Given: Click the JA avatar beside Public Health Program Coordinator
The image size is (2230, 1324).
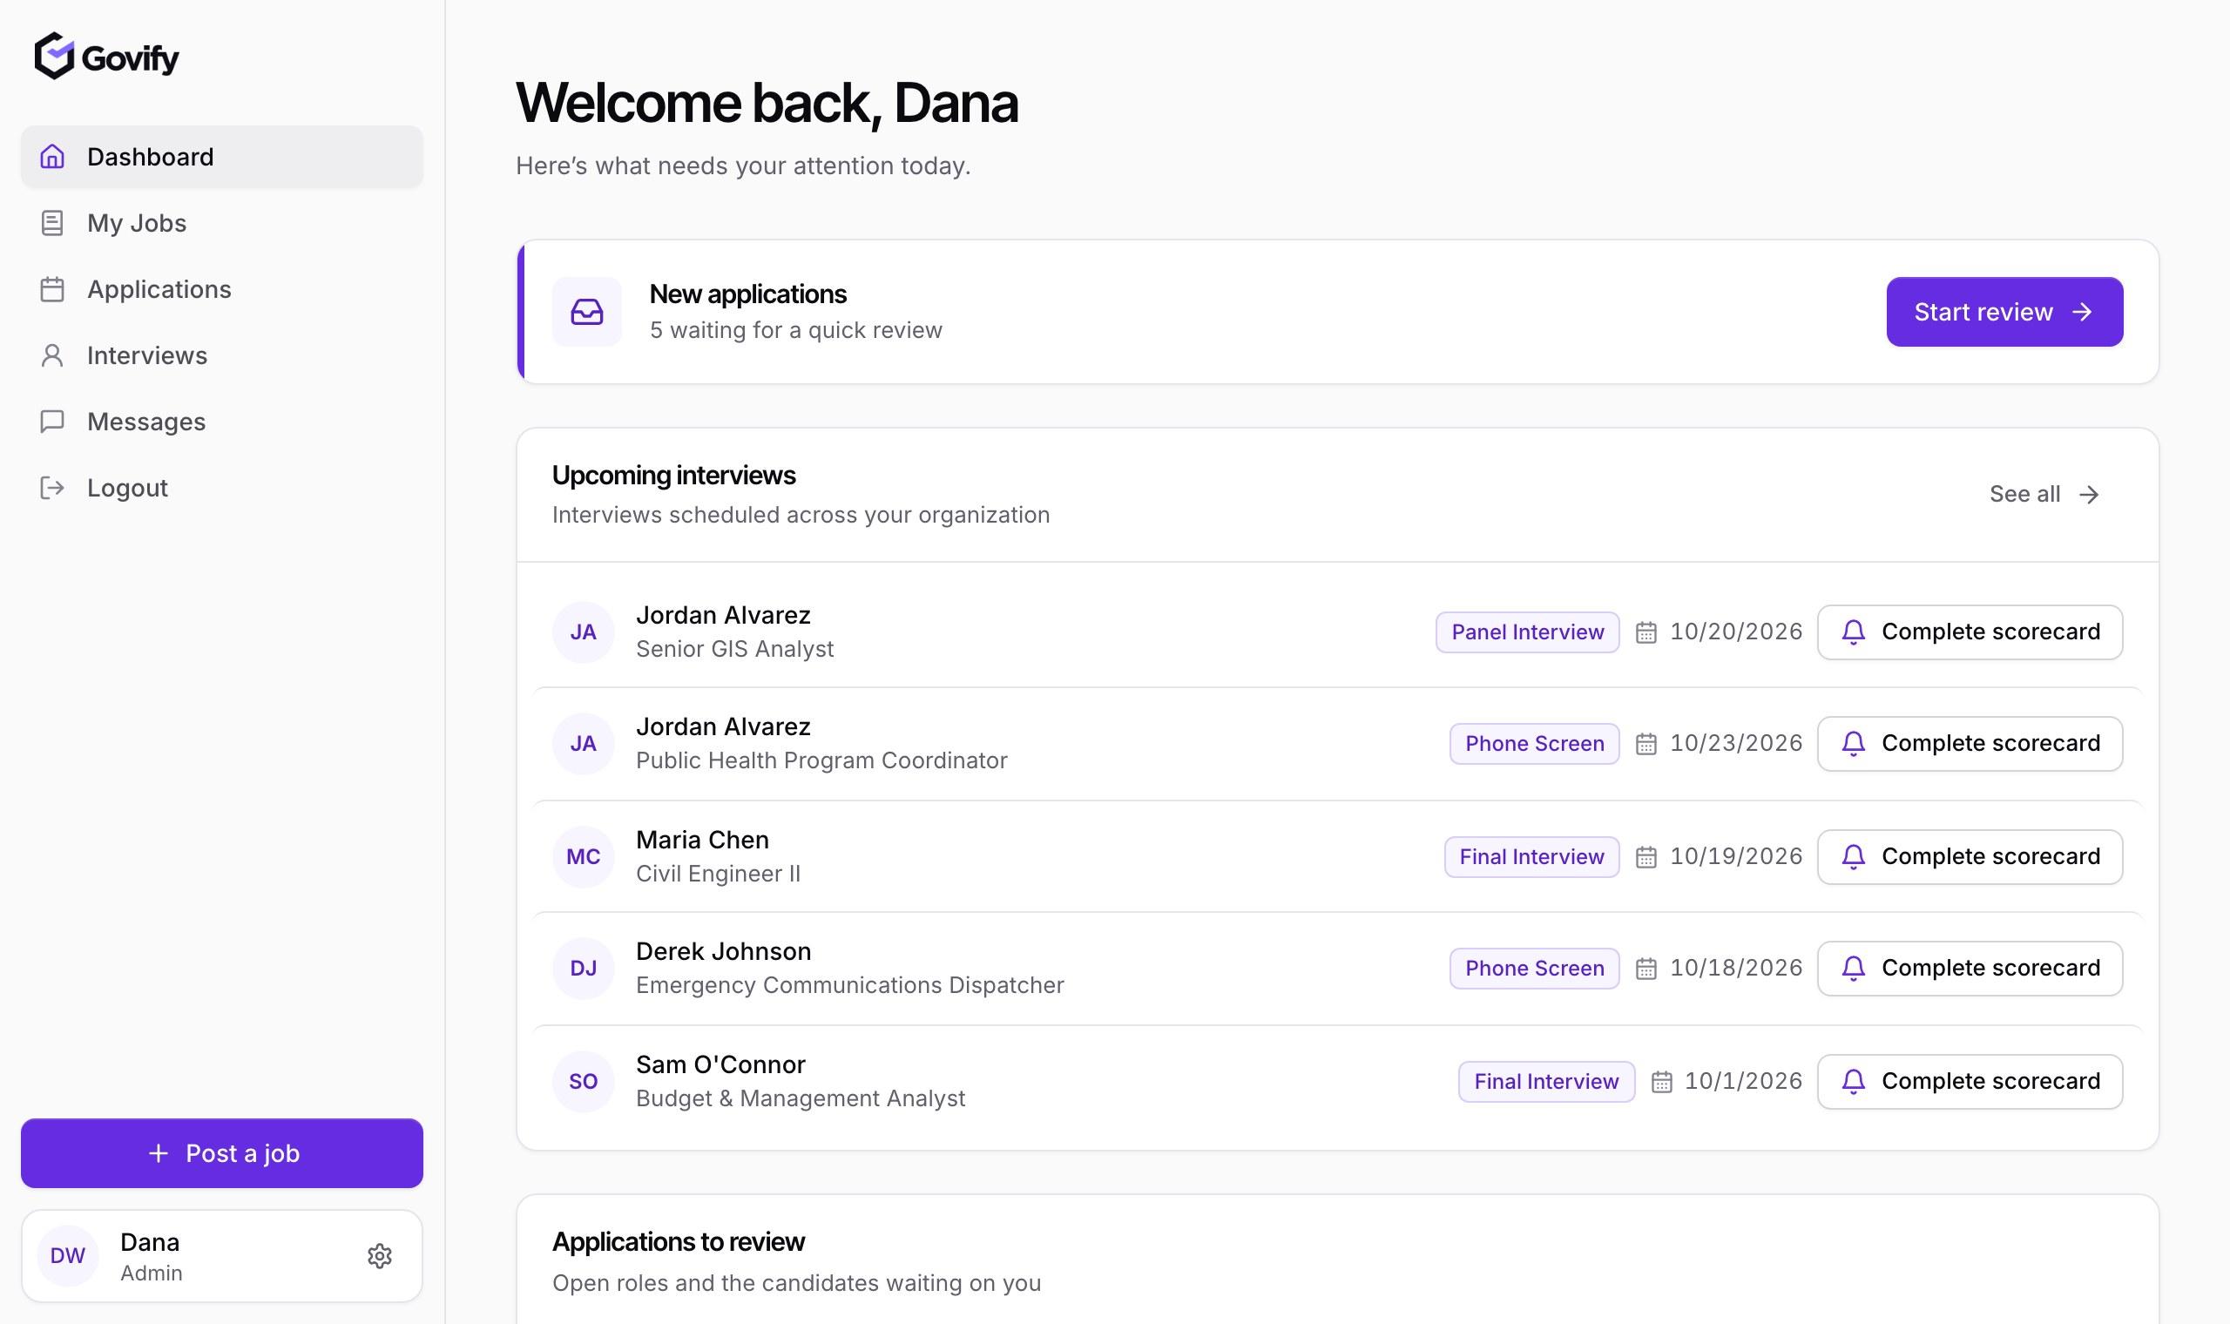Looking at the screenshot, I should [584, 743].
